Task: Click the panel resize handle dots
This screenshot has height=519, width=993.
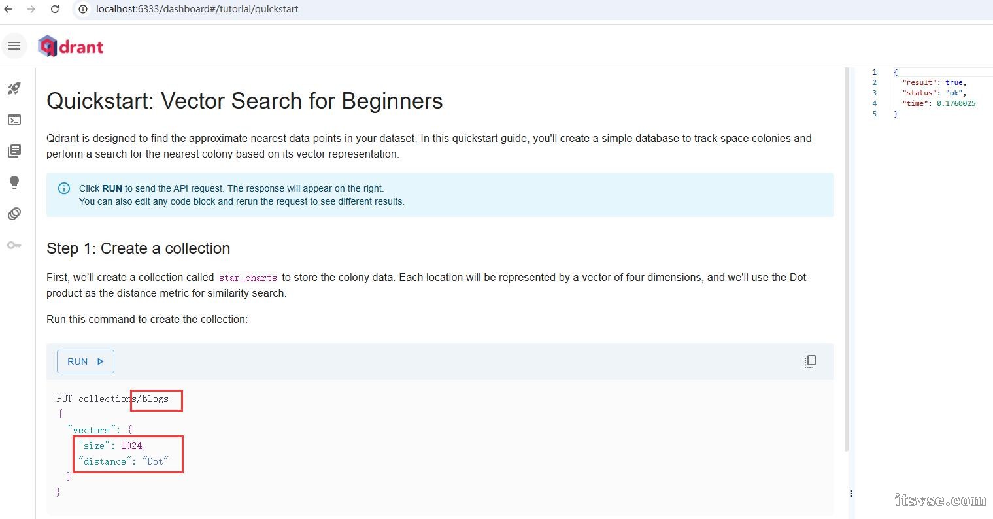Action: [851, 494]
